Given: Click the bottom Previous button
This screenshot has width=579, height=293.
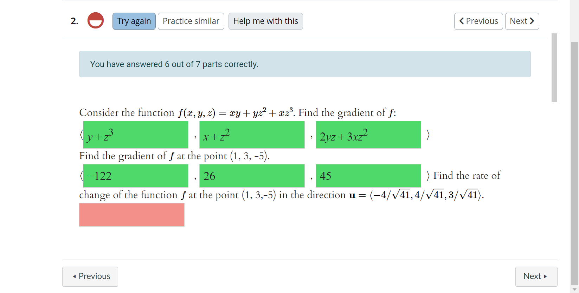Looking at the screenshot, I should [x=90, y=276].
